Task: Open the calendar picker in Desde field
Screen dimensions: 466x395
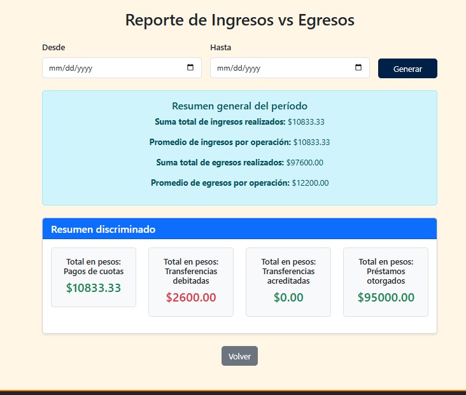Action: (190, 68)
